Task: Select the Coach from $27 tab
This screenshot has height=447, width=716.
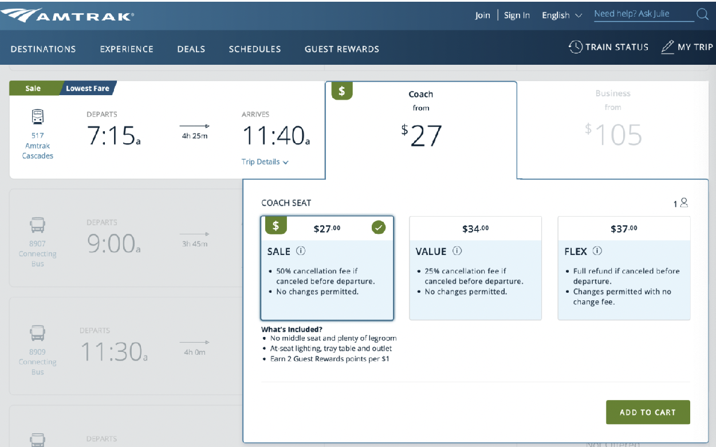Action: click(421, 130)
